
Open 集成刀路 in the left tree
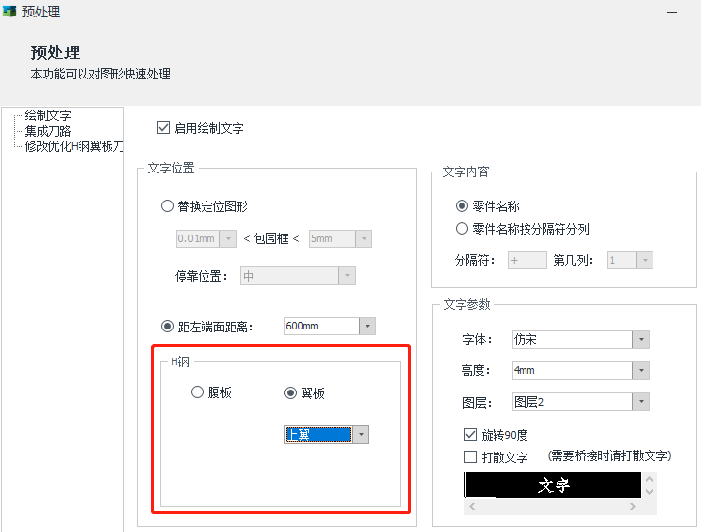(48, 131)
